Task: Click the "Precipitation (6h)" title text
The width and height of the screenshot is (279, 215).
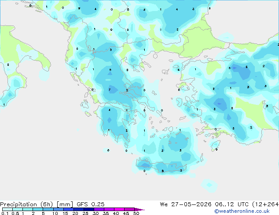Action: tap(26, 204)
